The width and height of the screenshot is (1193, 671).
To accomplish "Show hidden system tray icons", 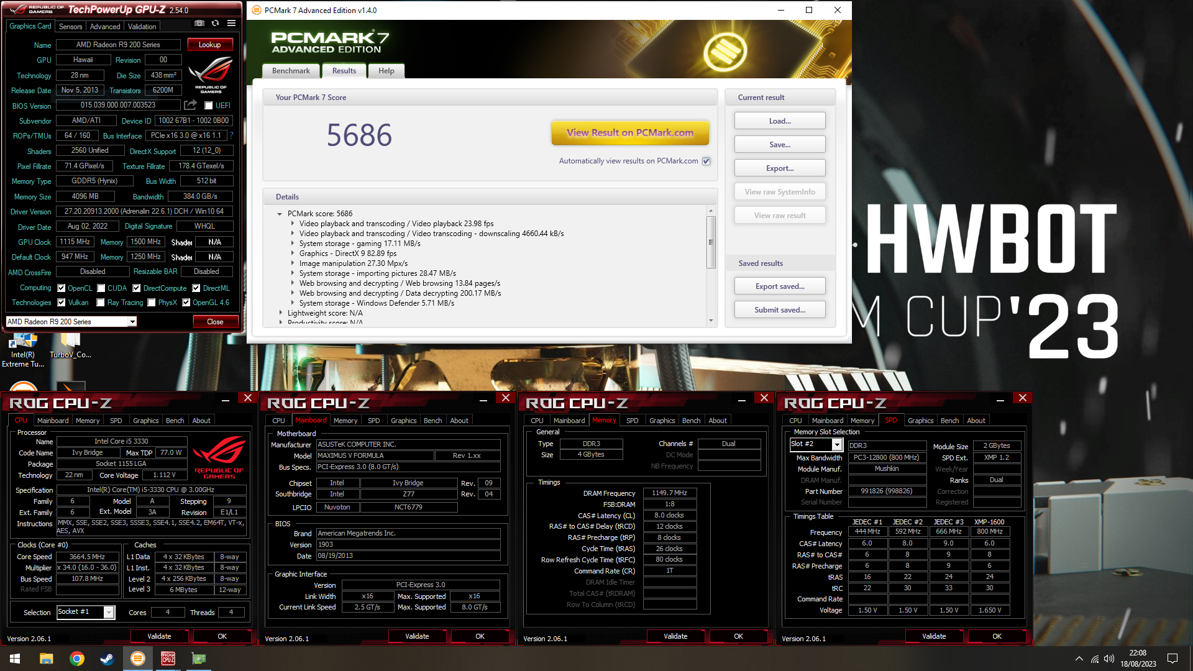I will pos(1079,659).
